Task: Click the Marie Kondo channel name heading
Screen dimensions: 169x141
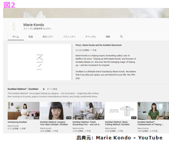Action: coord(34,25)
